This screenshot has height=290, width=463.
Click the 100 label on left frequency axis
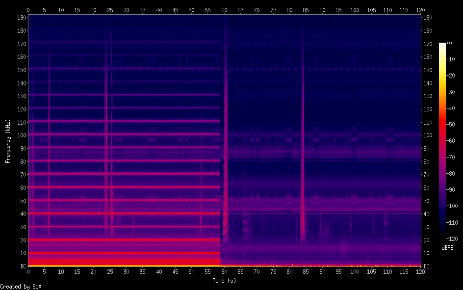point(21,135)
